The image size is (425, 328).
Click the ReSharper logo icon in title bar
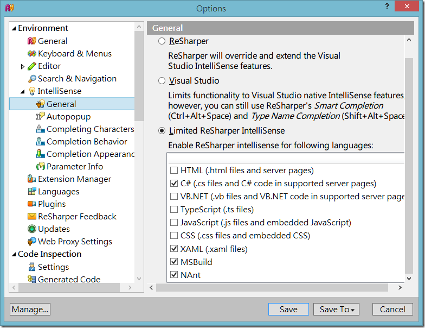pos(10,8)
